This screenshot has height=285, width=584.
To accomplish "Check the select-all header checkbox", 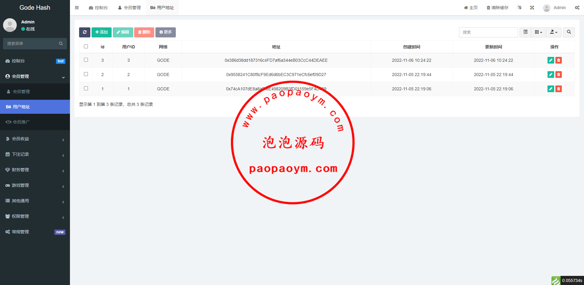I will coord(86,47).
